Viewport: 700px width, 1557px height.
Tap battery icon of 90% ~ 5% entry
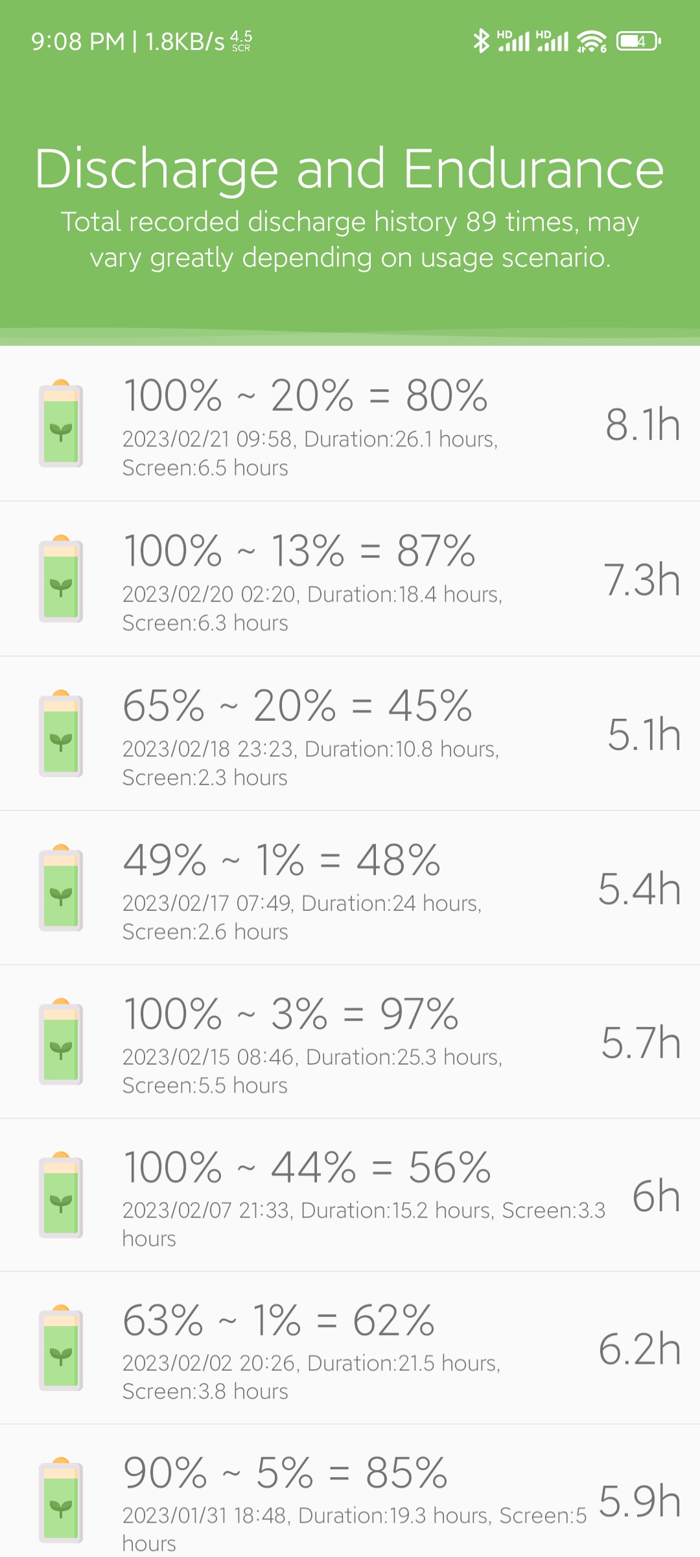click(61, 1500)
